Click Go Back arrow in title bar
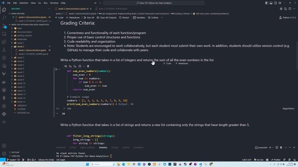 click(x=95, y=3)
